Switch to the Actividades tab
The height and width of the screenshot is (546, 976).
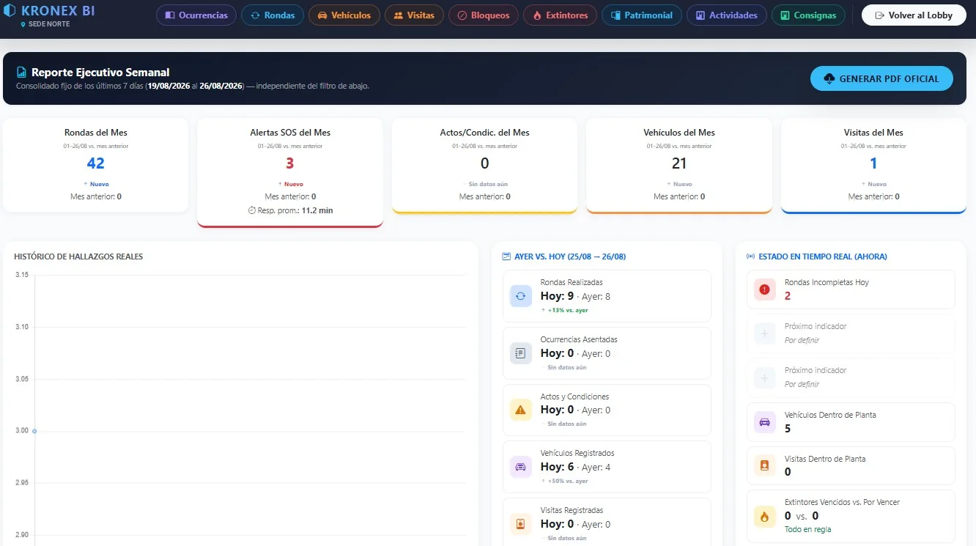[x=727, y=15]
